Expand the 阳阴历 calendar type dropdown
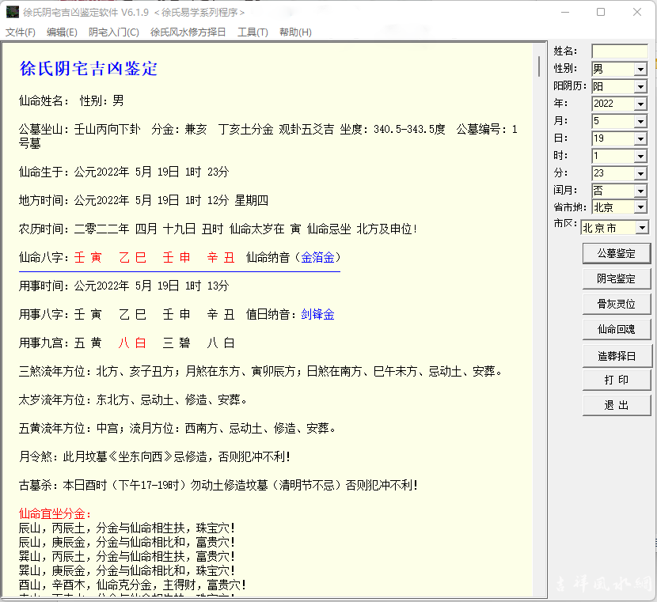The width and height of the screenshot is (657, 602). pos(640,87)
